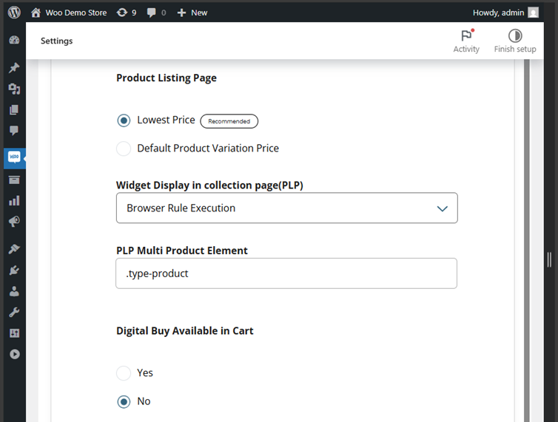Open the New content menu
Image resolution: width=558 pixels, height=422 pixels.
point(192,13)
